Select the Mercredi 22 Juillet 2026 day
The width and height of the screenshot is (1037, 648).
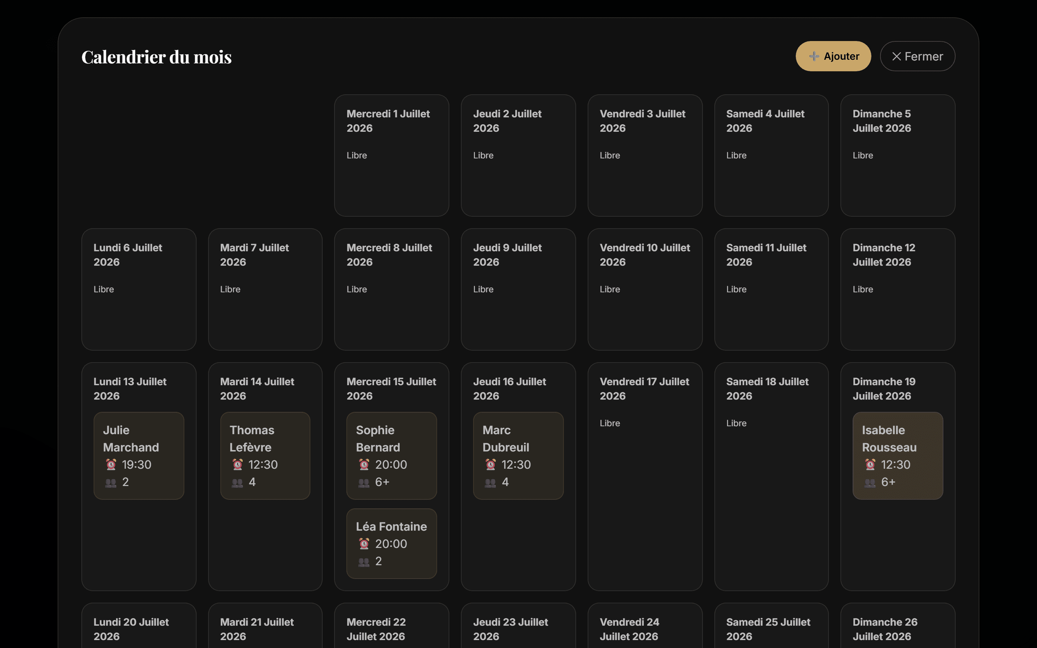click(x=392, y=626)
